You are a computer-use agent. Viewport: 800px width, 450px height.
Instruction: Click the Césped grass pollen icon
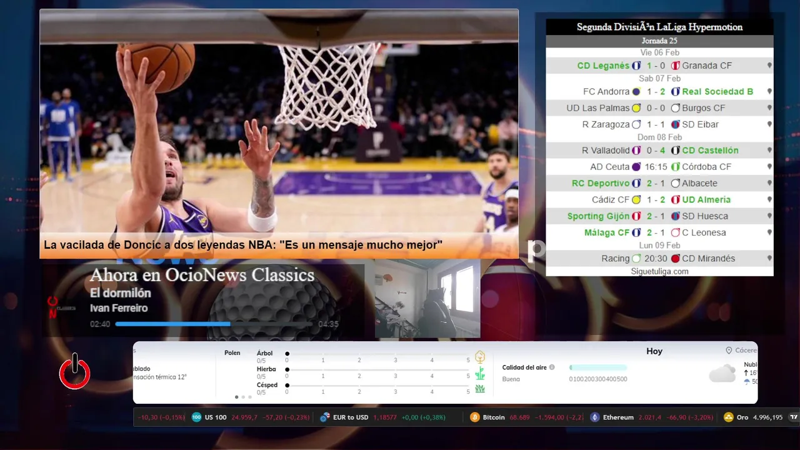[x=480, y=389]
